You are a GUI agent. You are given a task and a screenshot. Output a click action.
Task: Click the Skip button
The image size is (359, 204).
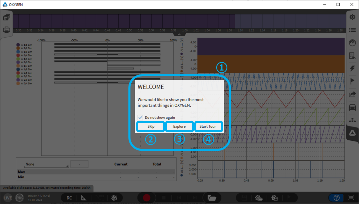pyautogui.click(x=151, y=127)
